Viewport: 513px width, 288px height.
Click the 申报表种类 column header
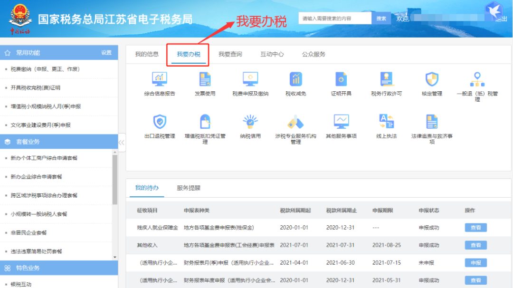(x=196, y=210)
